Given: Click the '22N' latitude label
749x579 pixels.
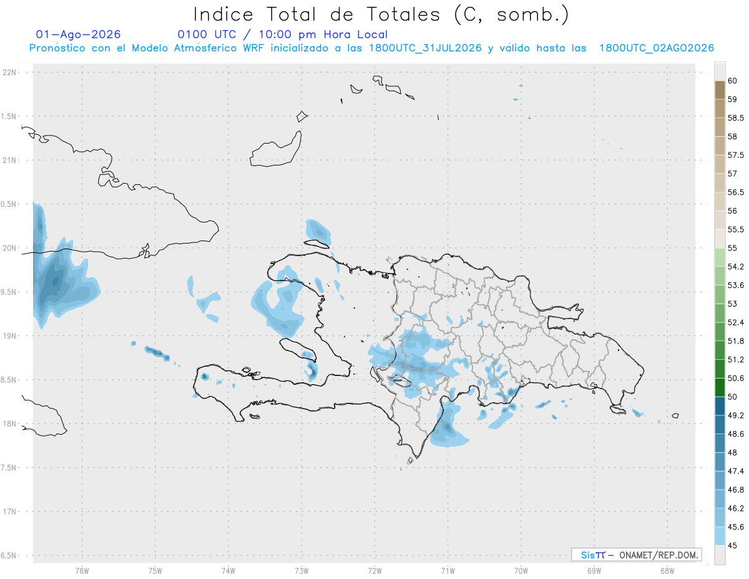Looking at the screenshot, I should click(9, 72).
